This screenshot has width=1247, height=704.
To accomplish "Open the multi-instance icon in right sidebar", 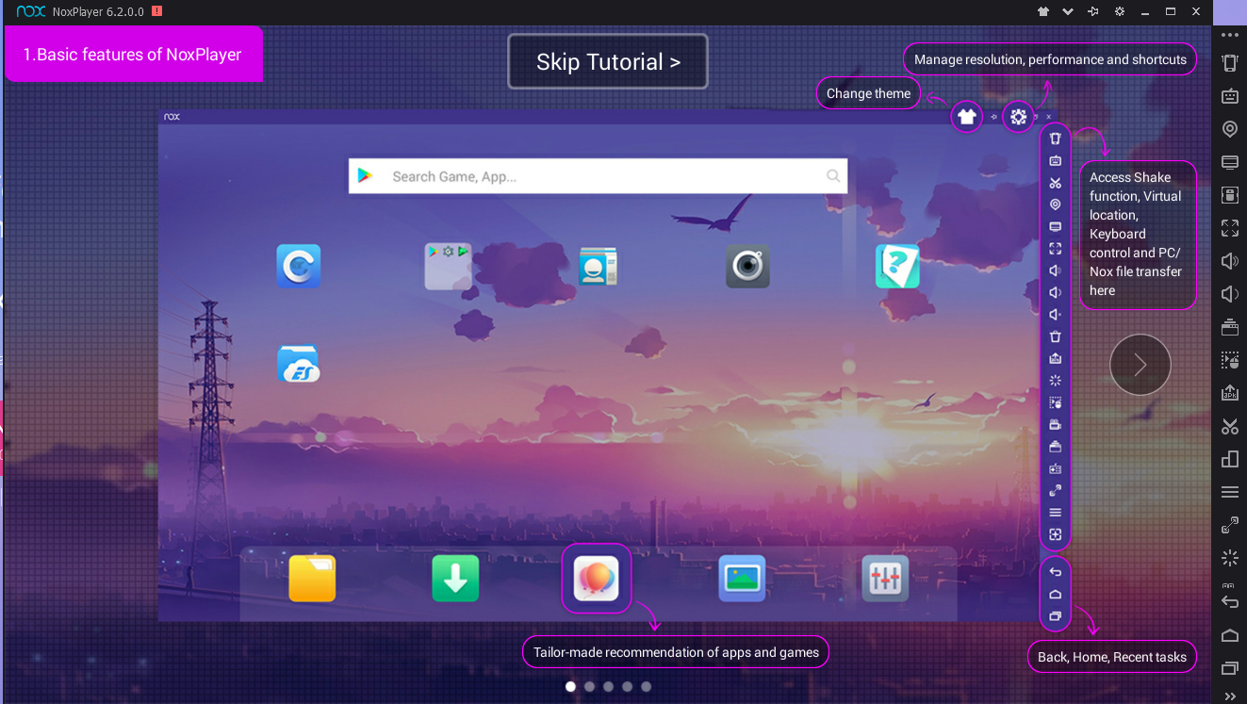I will pos(1229,459).
